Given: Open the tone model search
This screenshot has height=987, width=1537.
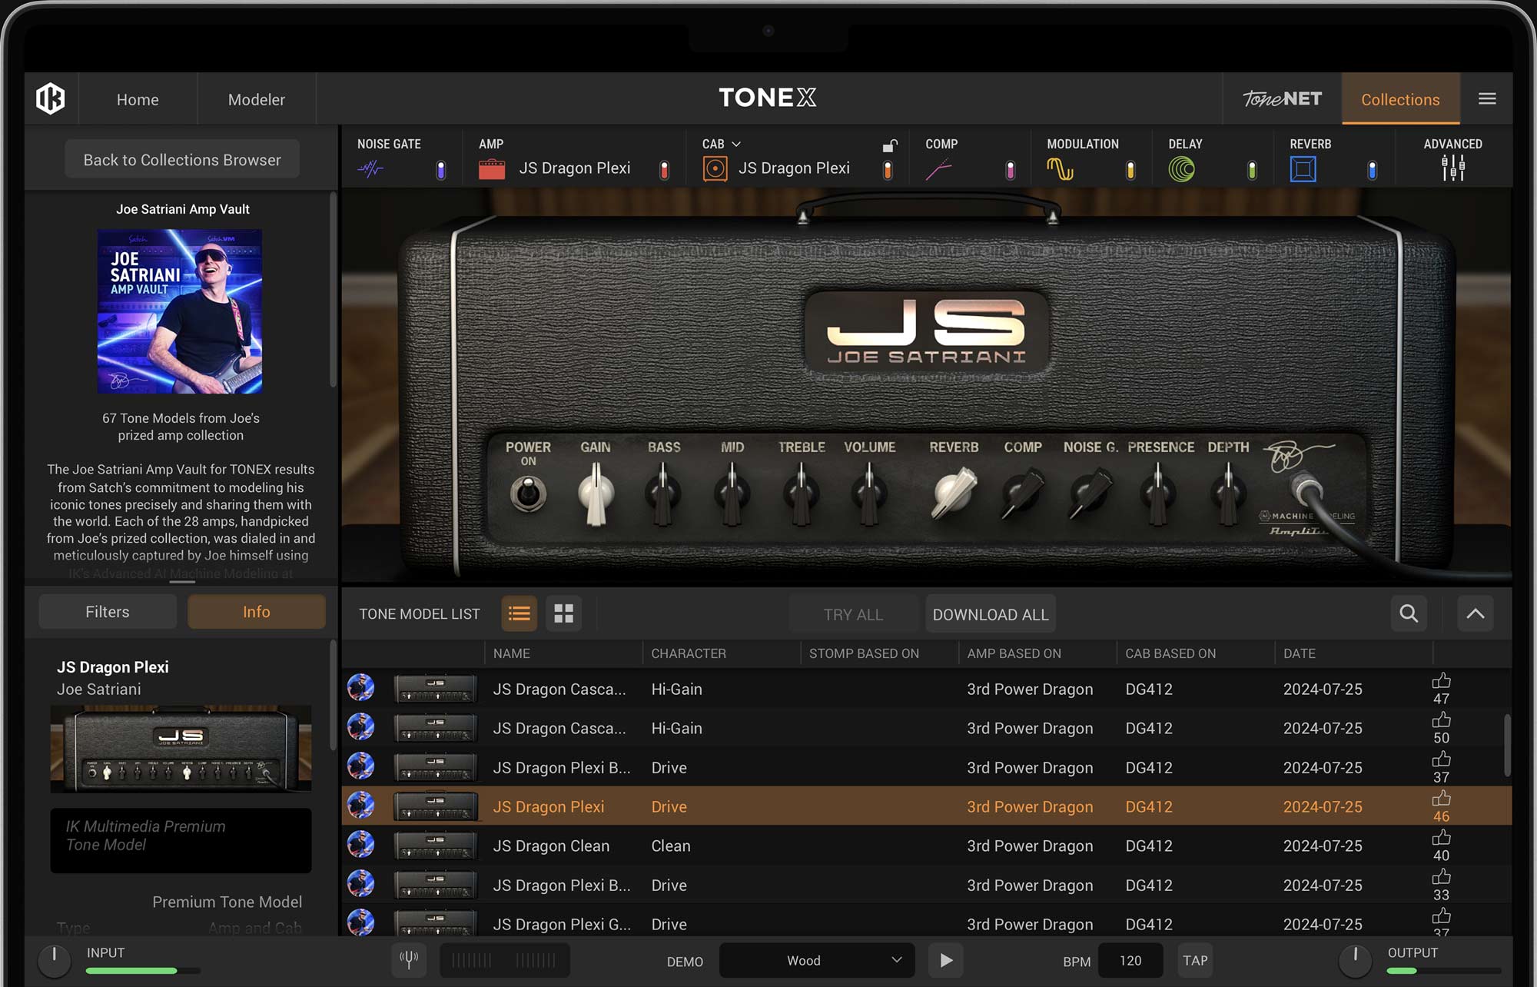Looking at the screenshot, I should click(1408, 613).
